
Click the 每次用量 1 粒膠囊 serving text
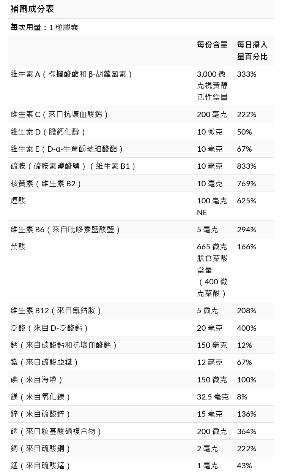coord(44,27)
